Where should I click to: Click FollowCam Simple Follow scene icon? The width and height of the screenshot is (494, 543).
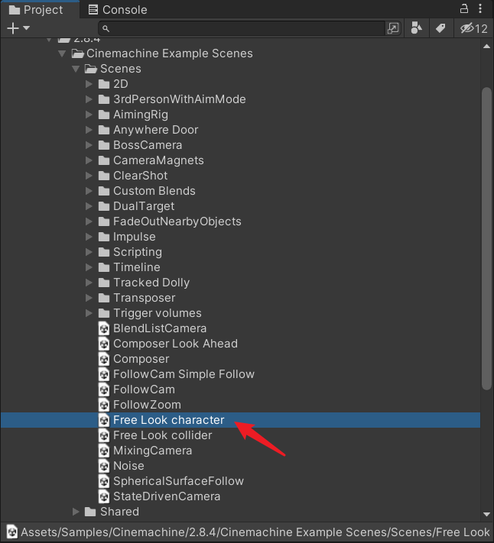(x=104, y=374)
